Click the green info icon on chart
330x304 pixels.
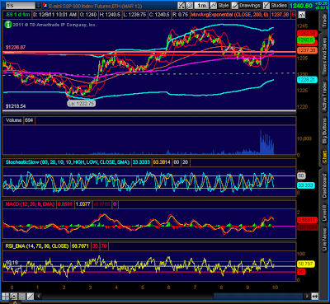tap(8, 25)
